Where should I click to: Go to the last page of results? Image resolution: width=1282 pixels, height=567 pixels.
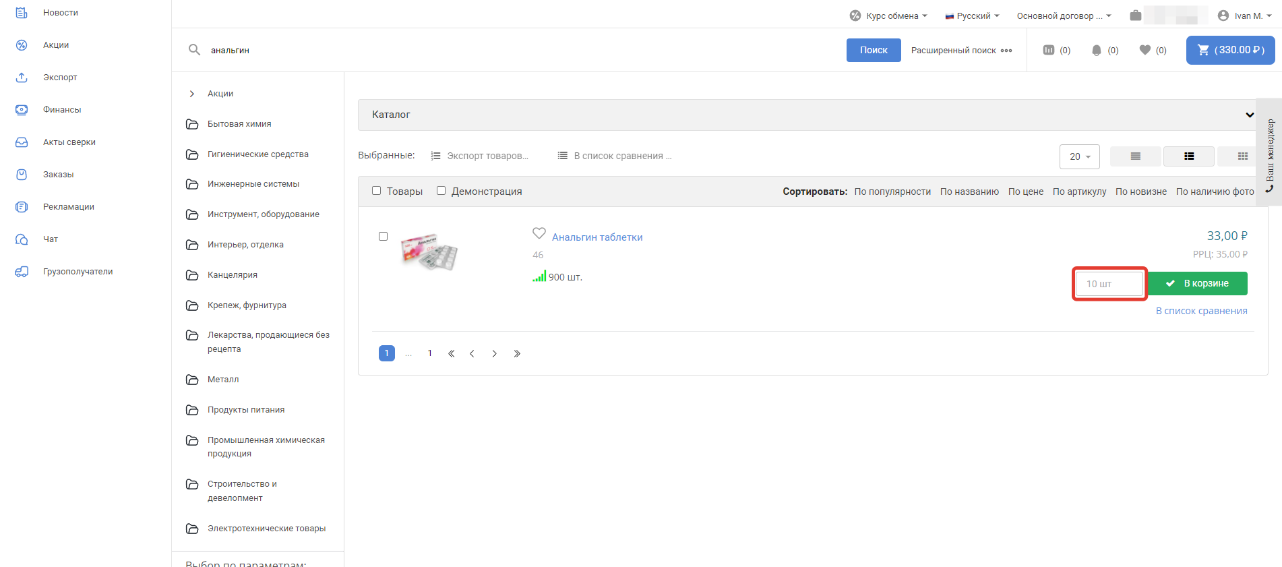tap(517, 353)
